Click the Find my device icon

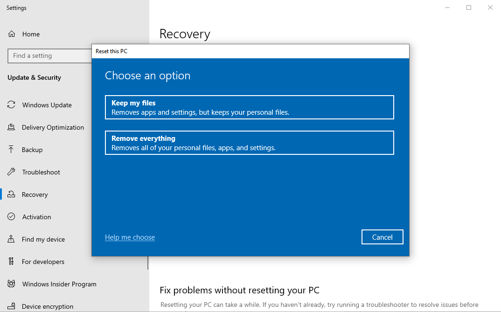pyautogui.click(x=12, y=239)
